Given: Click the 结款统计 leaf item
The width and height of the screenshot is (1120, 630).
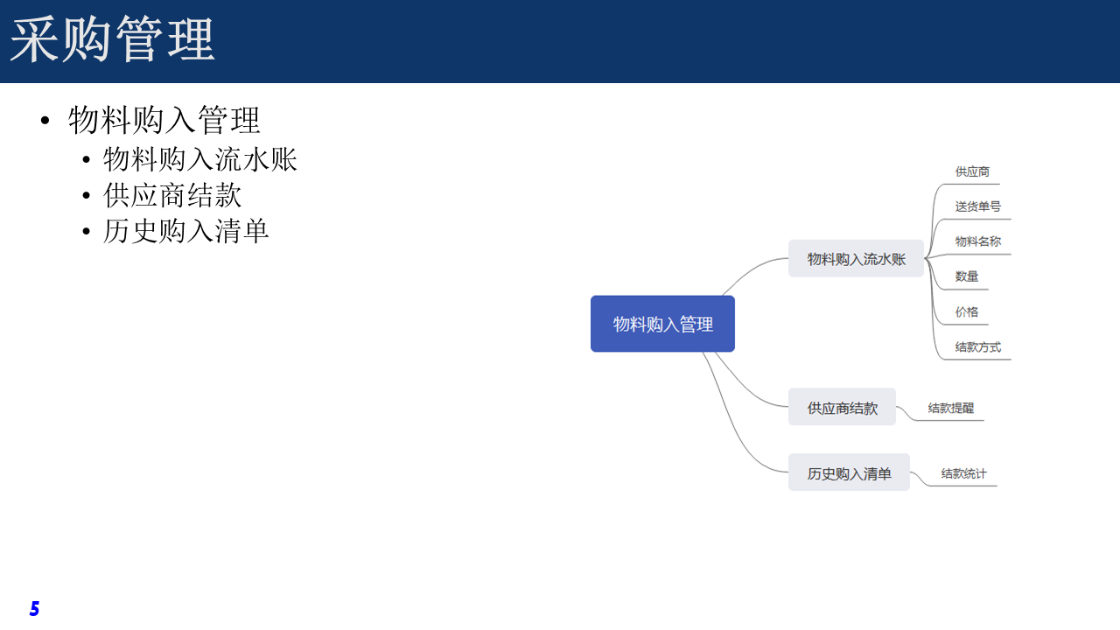Looking at the screenshot, I should (963, 474).
